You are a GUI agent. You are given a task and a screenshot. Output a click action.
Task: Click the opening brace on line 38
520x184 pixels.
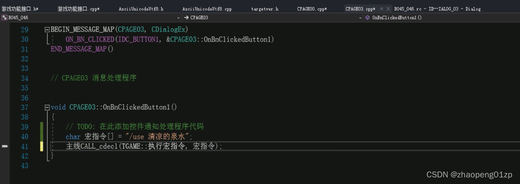click(53, 117)
